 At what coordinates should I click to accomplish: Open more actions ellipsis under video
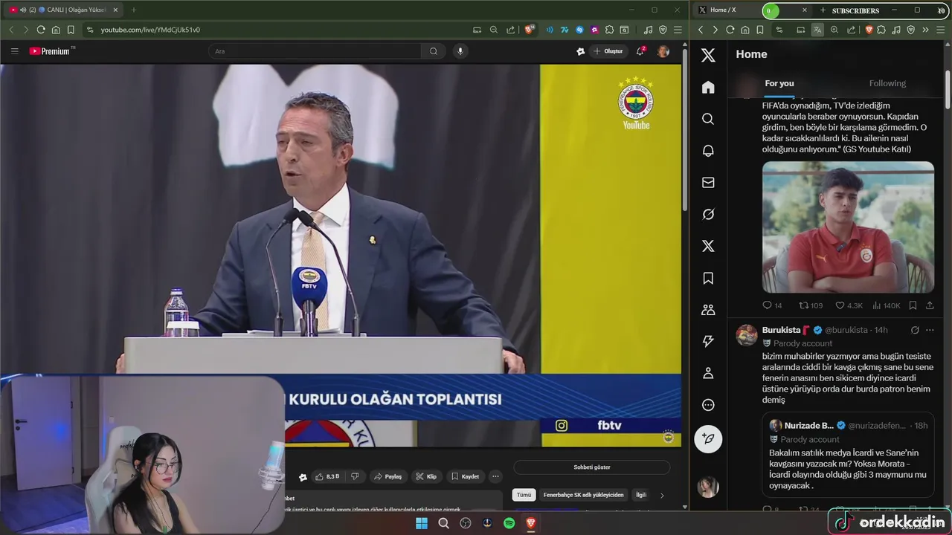495,476
